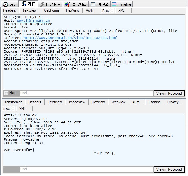Click the request composer globe icon
The height and width of the screenshot is (176, 188).
[x=67, y=4]
